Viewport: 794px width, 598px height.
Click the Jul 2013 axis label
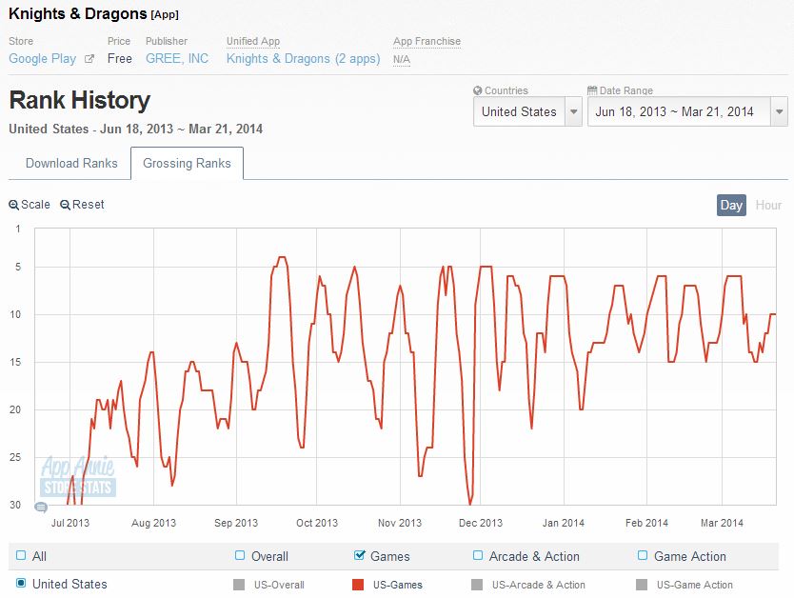(x=69, y=523)
